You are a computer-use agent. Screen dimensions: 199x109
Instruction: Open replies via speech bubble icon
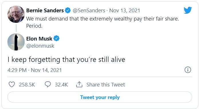[x=48, y=84]
